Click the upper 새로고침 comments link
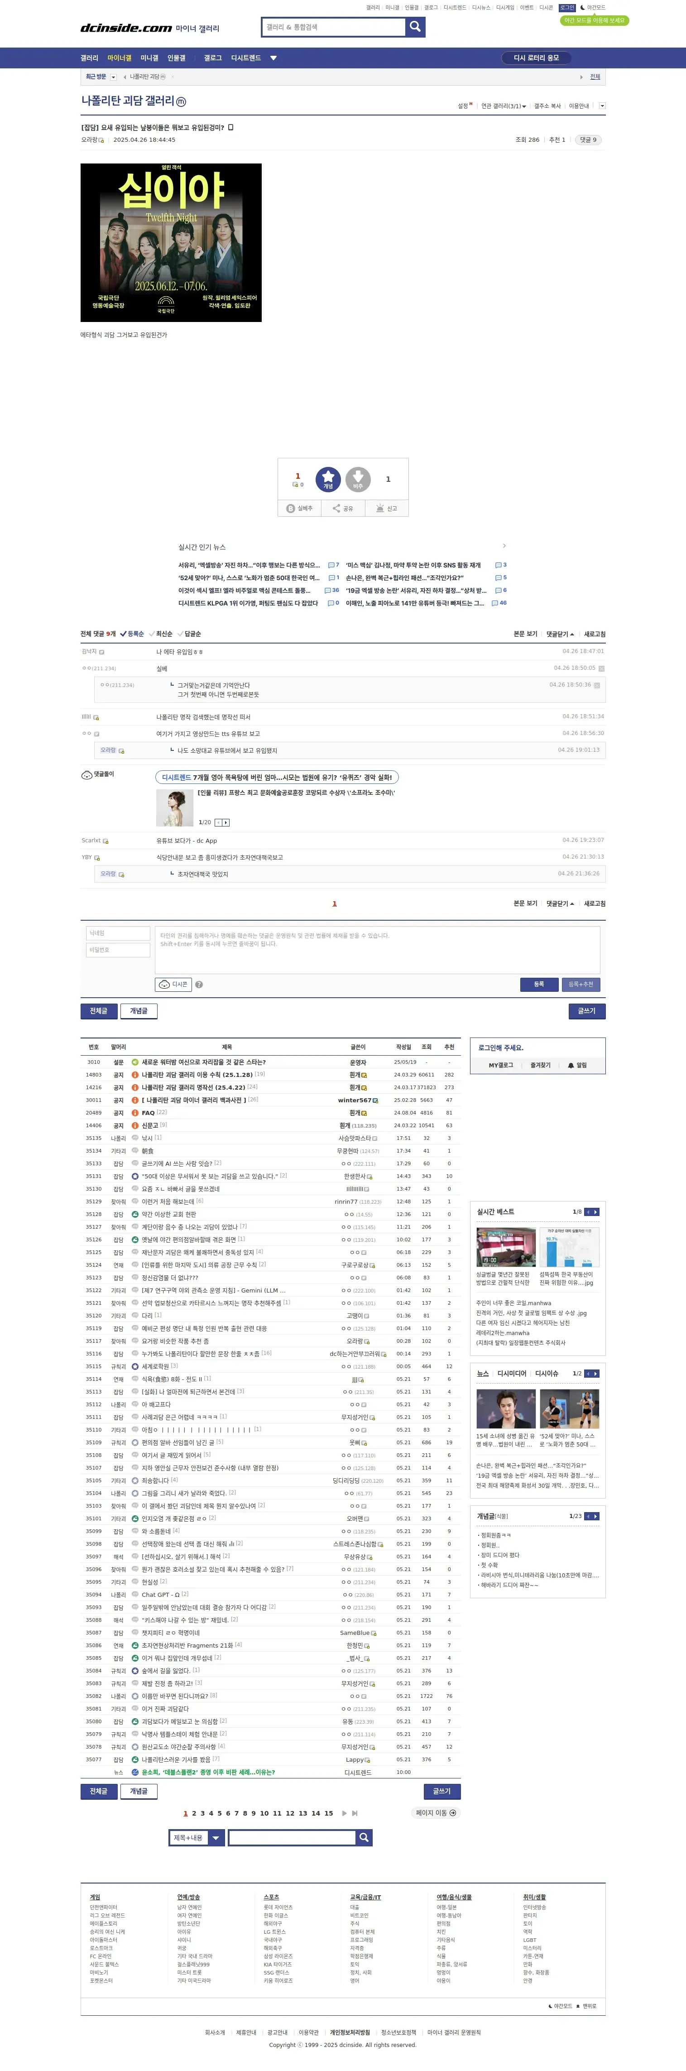 click(x=595, y=634)
